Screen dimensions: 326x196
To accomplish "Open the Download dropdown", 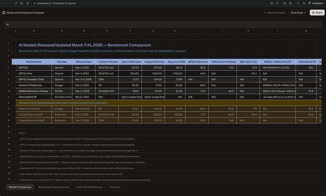I will click(299, 13).
